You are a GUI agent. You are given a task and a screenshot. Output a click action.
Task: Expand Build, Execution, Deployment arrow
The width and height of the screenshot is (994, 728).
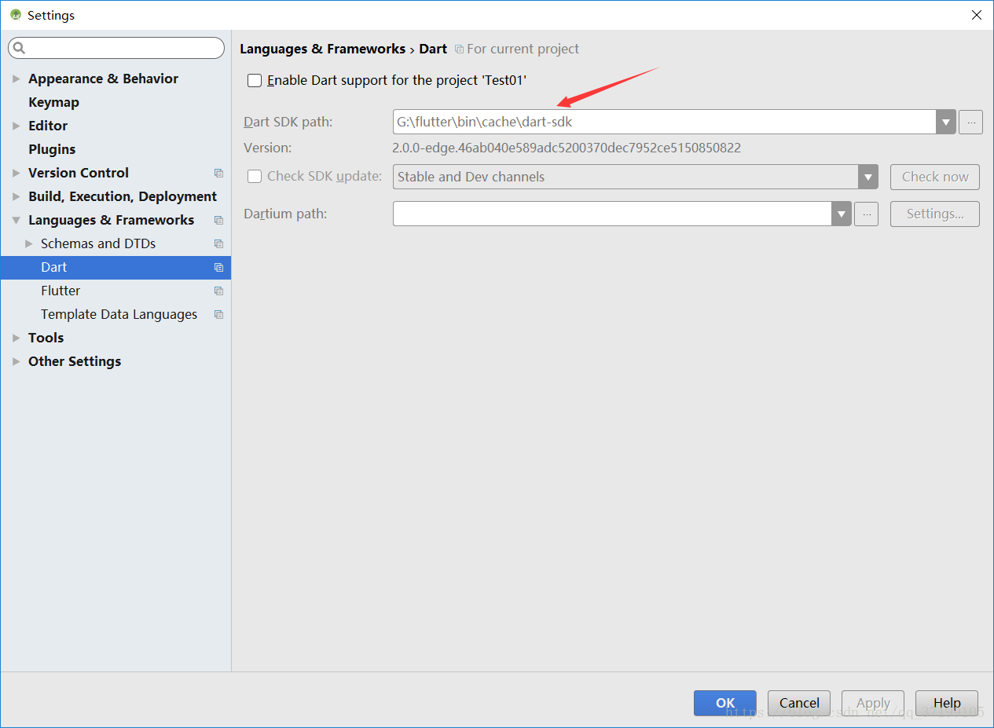[17, 196]
